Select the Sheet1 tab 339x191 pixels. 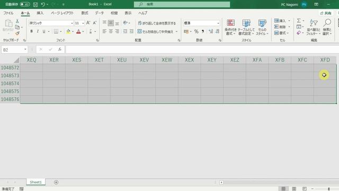[x=35, y=182]
